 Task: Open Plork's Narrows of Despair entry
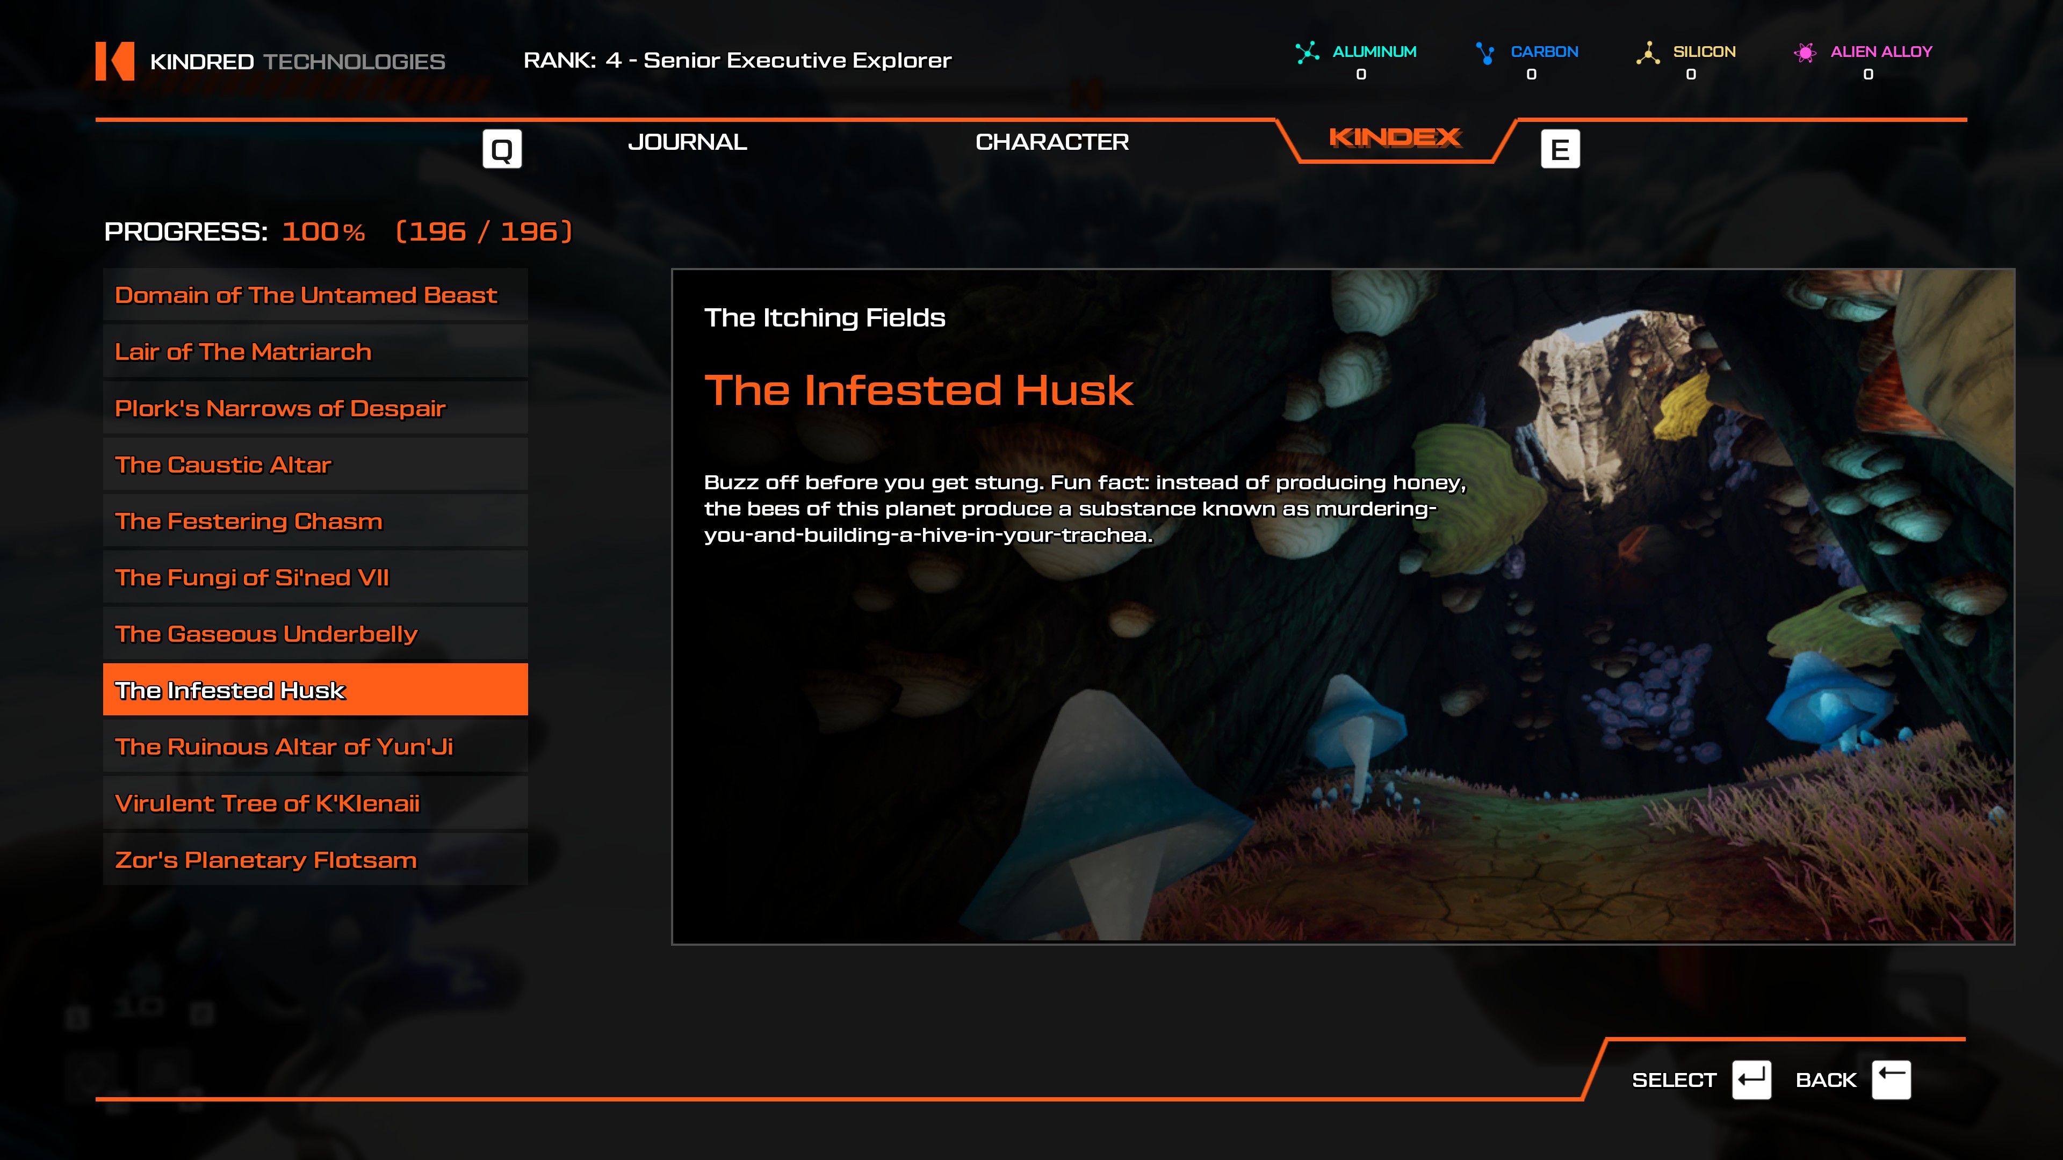315,408
